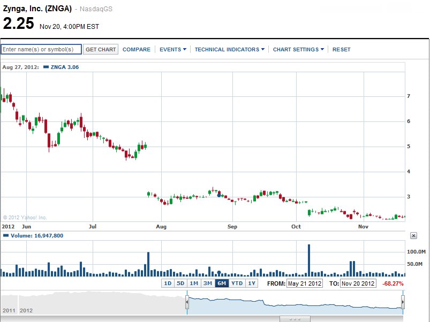Click the ZNGA 3.06 legend label
The height and width of the screenshot is (322, 430).
click(61, 67)
